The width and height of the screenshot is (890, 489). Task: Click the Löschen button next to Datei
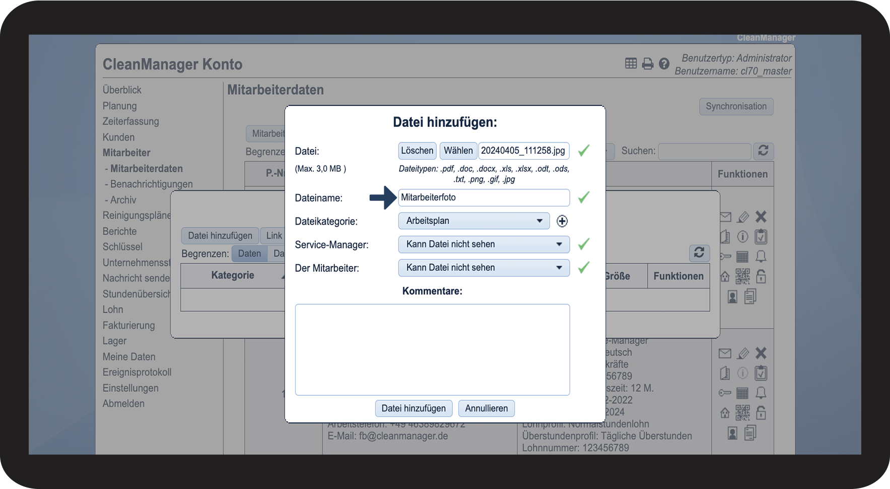pos(417,151)
